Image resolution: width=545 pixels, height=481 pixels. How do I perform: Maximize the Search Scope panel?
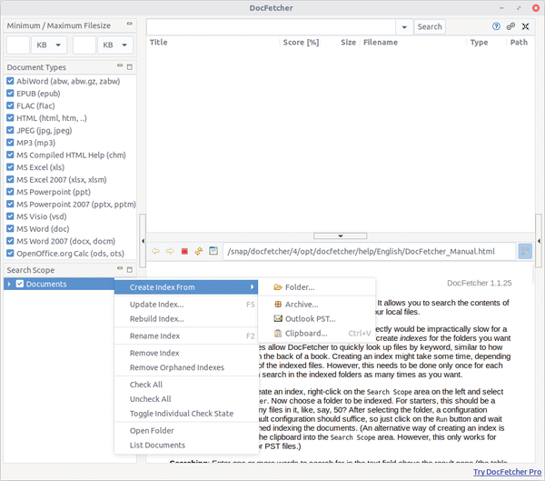click(130, 269)
